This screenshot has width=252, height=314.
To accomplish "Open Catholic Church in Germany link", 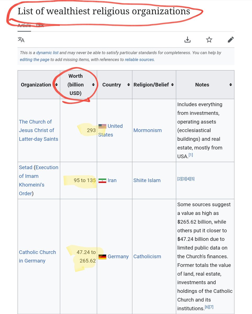I will pyautogui.click(x=37, y=256).
